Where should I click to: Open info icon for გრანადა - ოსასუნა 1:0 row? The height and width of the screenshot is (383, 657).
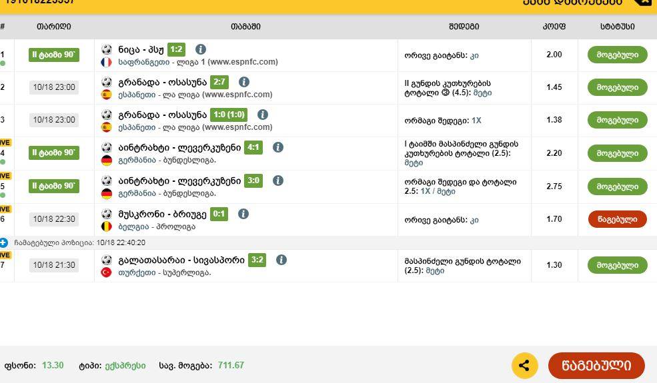(263, 115)
